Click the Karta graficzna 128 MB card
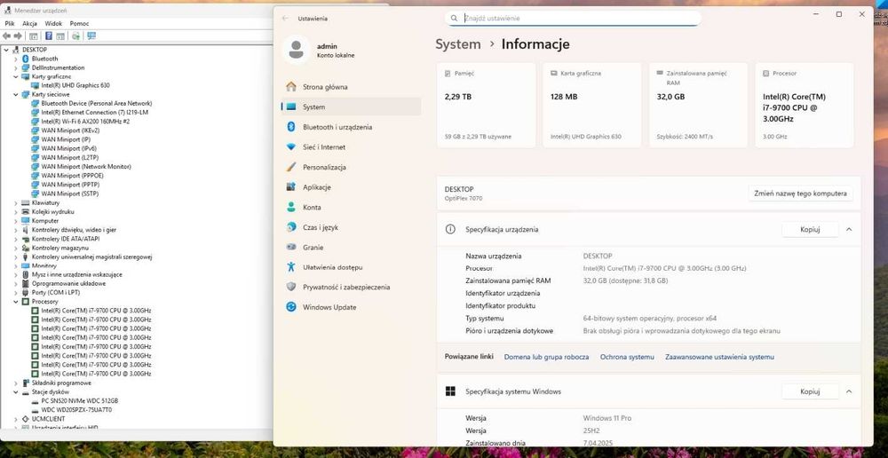Image resolution: width=888 pixels, height=458 pixels. tap(591, 106)
